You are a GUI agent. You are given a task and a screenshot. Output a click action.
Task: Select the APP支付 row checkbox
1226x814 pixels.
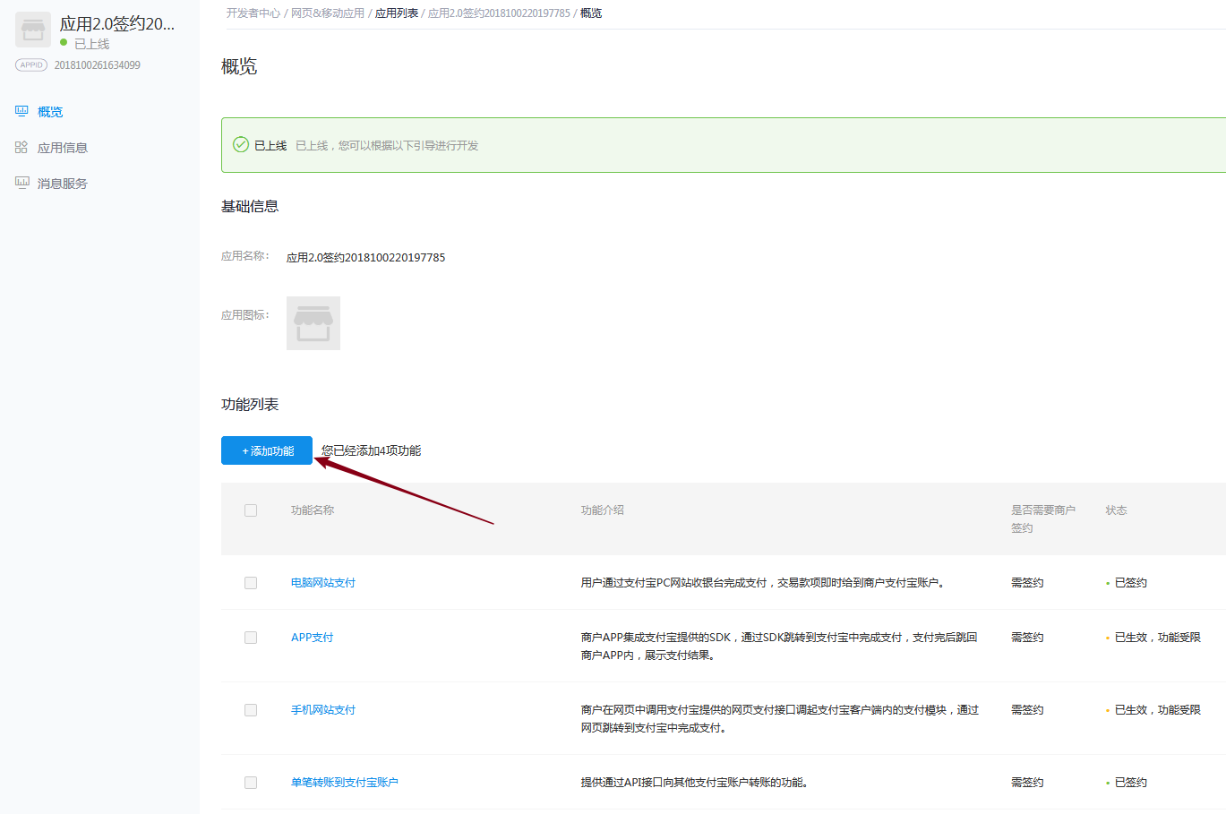point(251,638)
